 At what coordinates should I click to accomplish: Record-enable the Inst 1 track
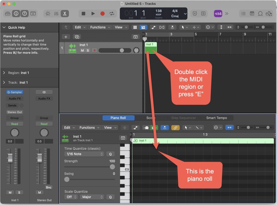click(x=94, y=51)
